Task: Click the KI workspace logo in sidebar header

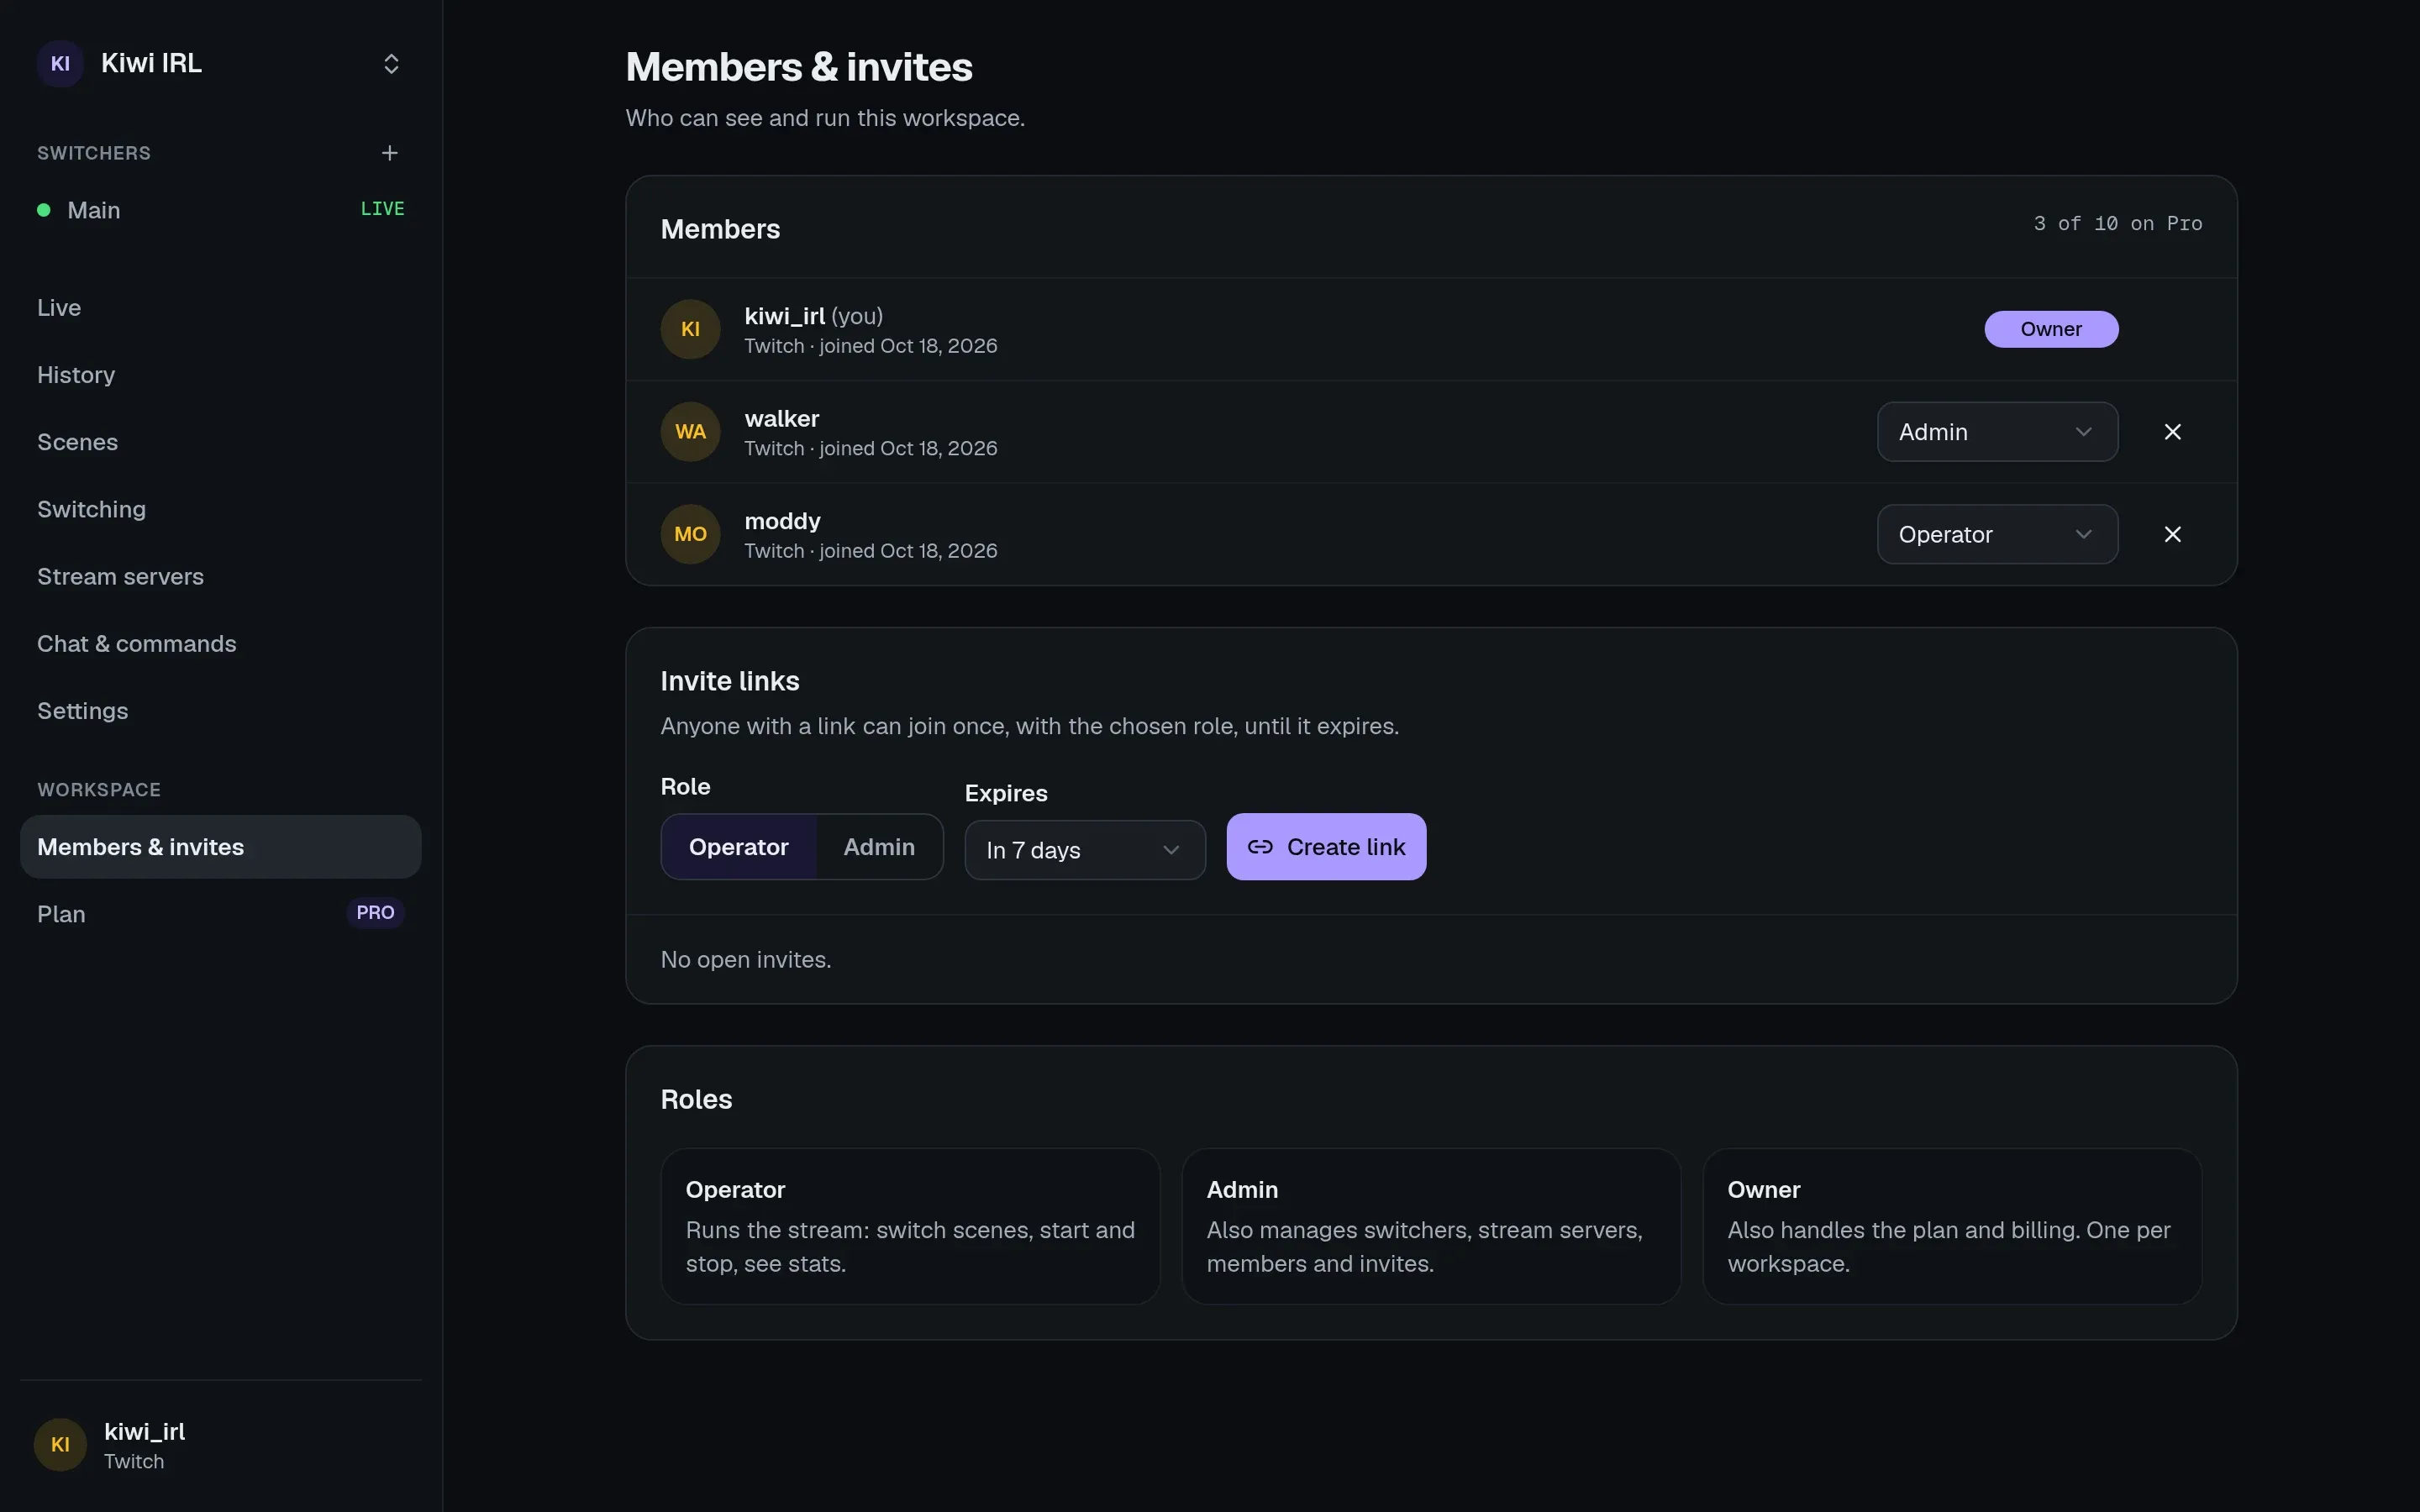Action: pyautogui.click(x=60, y=64)
